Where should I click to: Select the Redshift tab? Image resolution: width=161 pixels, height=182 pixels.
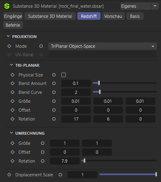[x=89, y=16]
